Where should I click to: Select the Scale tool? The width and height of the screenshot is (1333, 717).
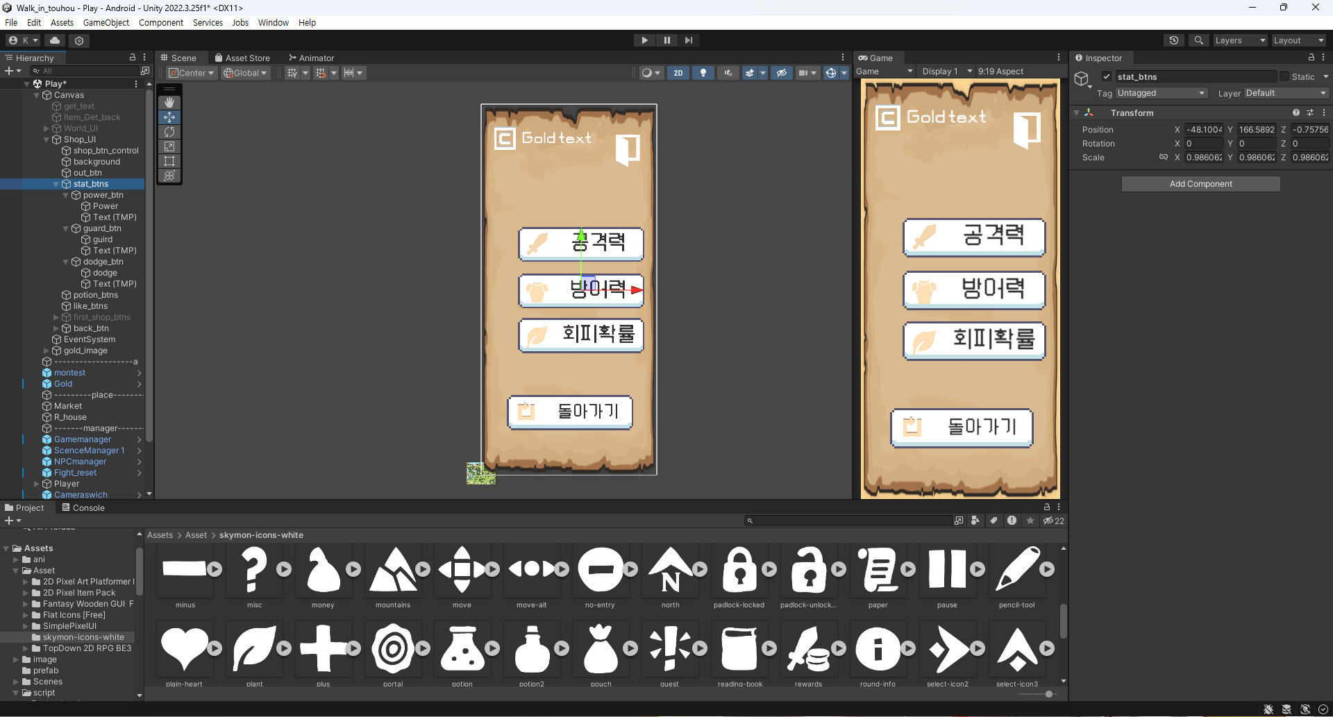point(169,146)
